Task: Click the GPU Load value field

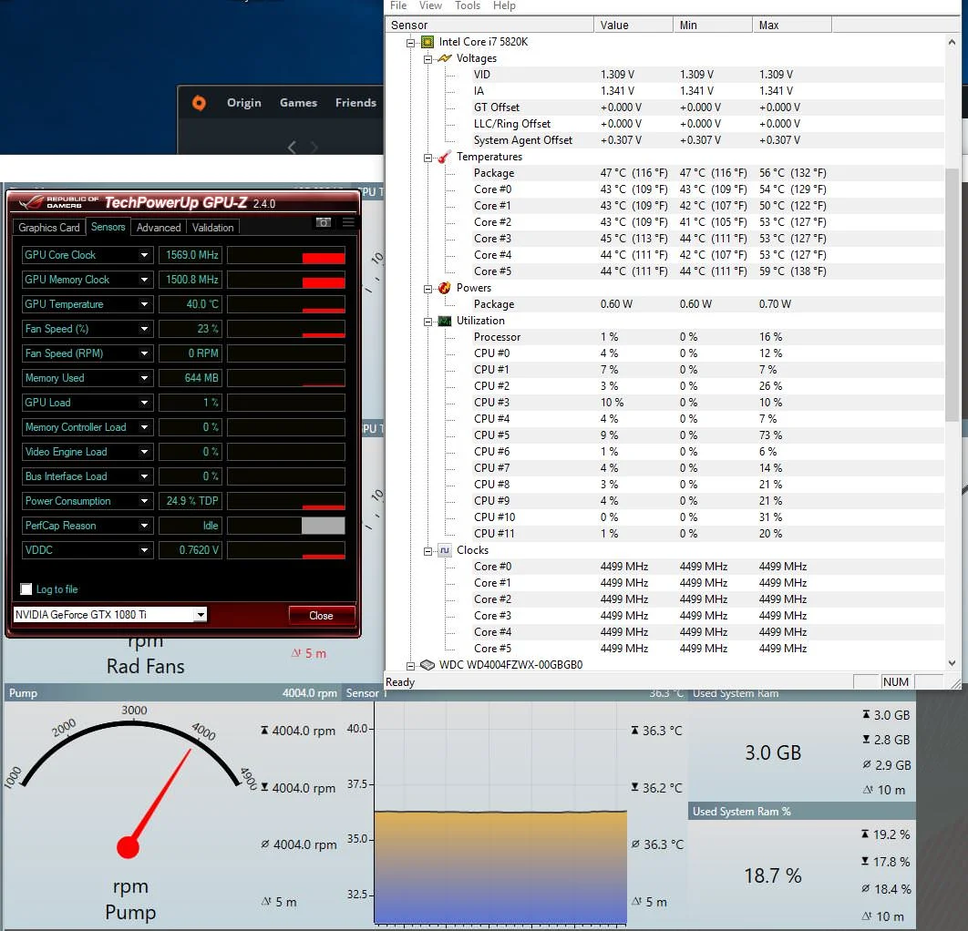Action: pos(190,403)
